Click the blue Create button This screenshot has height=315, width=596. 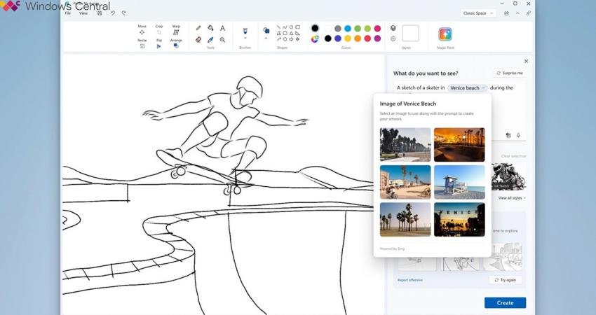coord(505,303)
